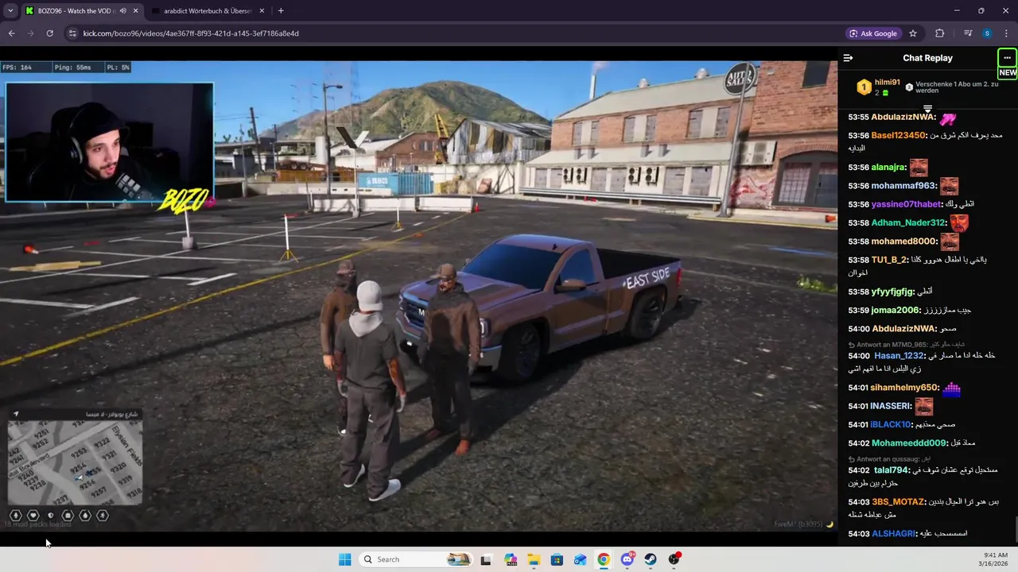The width and height of the screenshot is (1018, 572).
Task: Jump to the Antwort an M7MD_965 reply reference
Action: click(x=908, y=345)
